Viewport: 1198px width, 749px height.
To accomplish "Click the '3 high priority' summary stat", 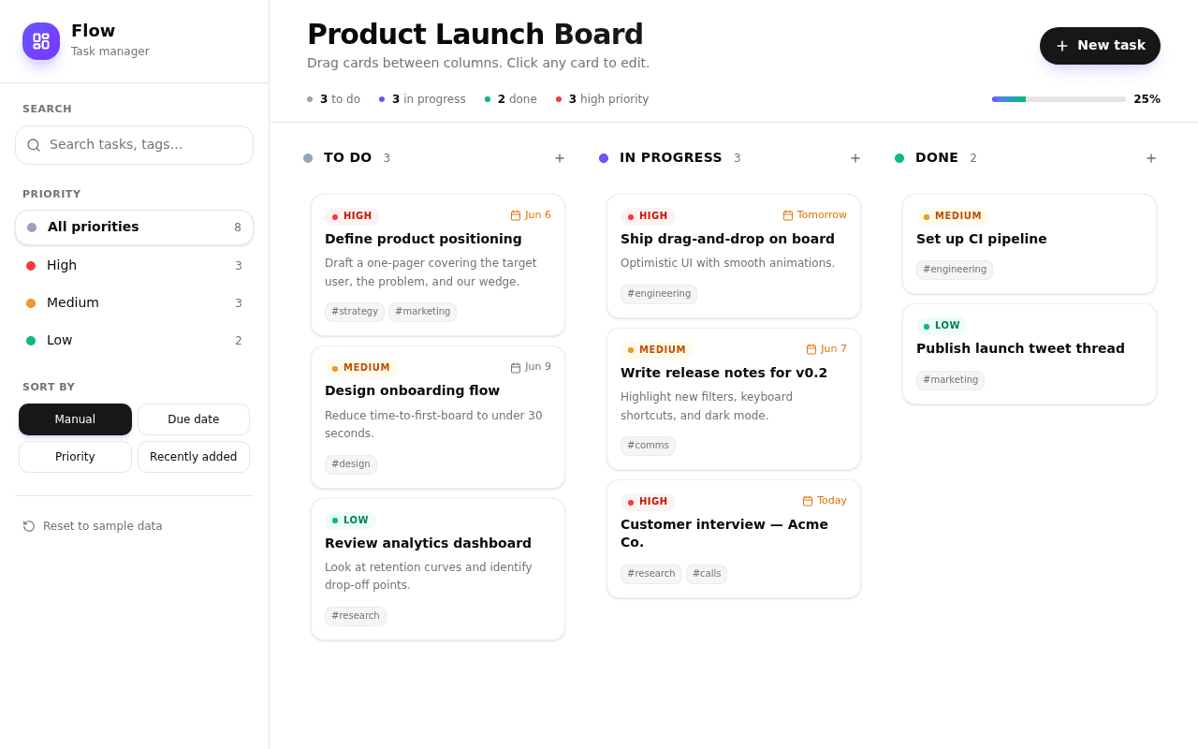I will pyautogui.click(x=603, y=99).
